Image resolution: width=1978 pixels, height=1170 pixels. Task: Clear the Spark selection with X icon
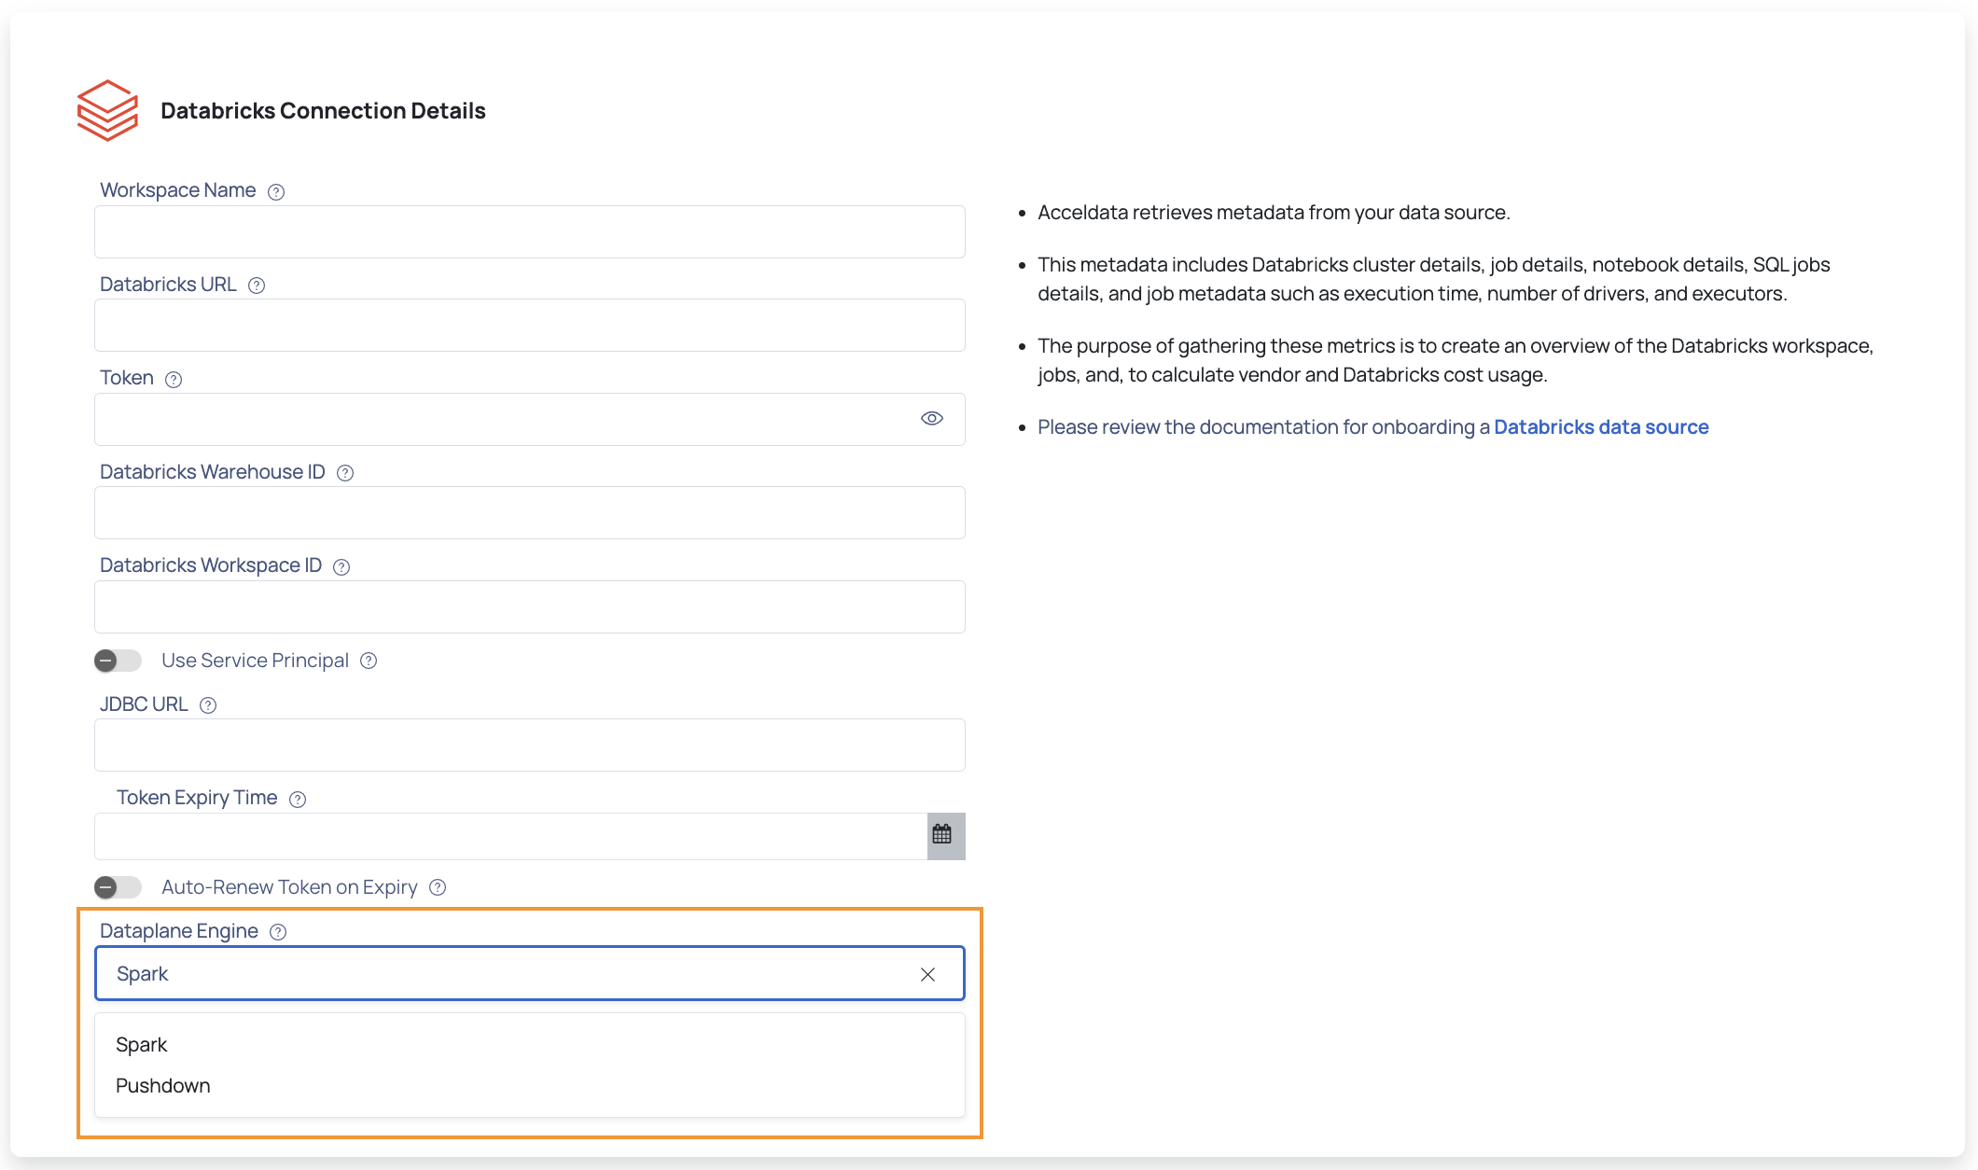pos(927,974)
